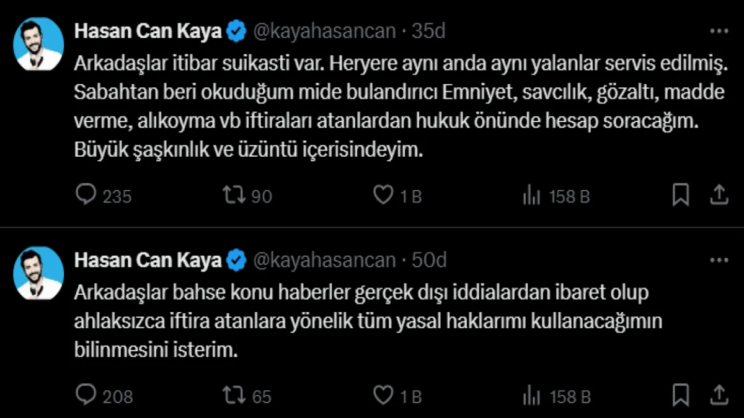Click @kayahasancan handle in second tweet
The image size is (744, 418).
click(324, 261)
